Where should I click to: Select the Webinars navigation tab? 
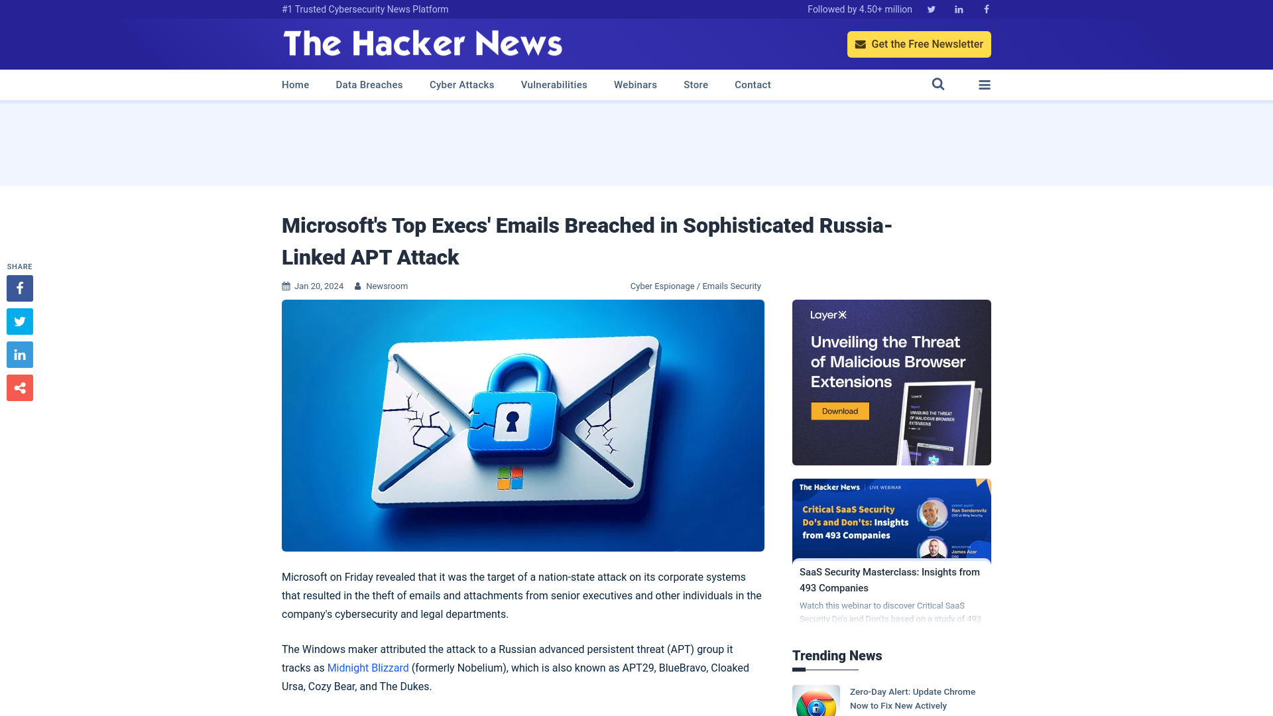click(x=636, y=85)
